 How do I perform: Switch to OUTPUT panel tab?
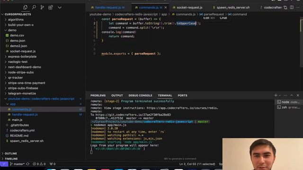(x=117, y=95)
